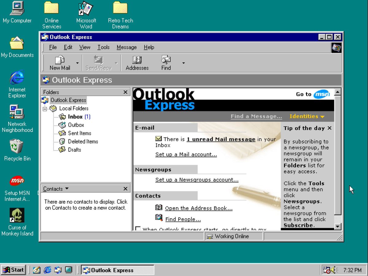Click the Find People link
The height and width of the screenshot is (276, 368).
click(183, 220)
